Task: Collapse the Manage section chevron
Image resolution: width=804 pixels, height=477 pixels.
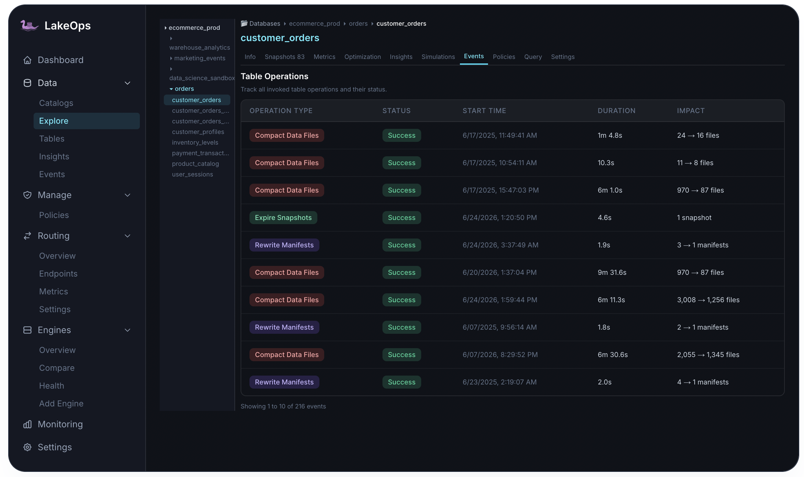Action: [x=127, y=195]
